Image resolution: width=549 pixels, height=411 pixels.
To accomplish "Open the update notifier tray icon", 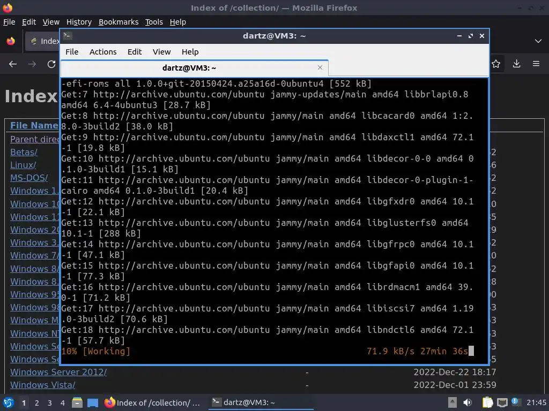I will [x=515, y=402].
